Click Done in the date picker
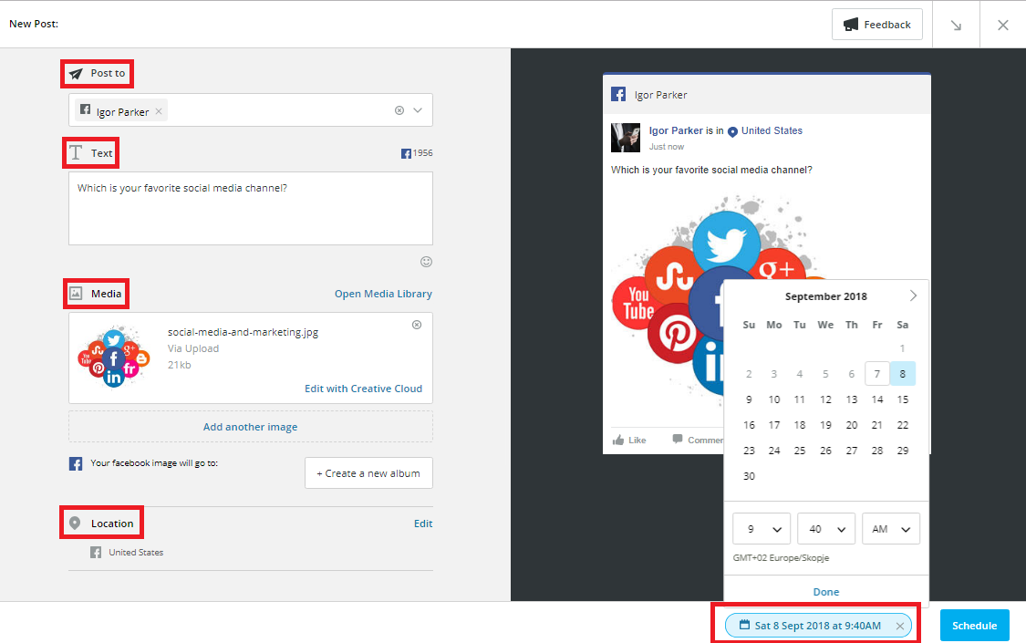Image resolution: width=1026 pixels, height=643 pixels. coord(825,591)
